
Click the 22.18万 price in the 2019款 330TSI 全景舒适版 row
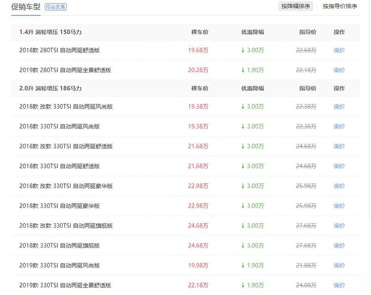point(198,285)
